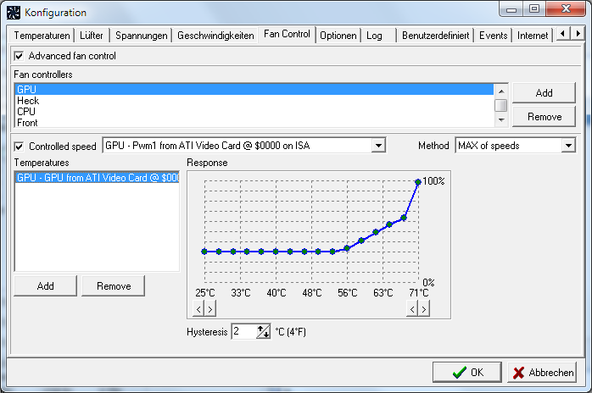Select GPU from ATI Video Card temperature entry
The height and width of the screenshot is (393, 592).
pos(97,178)
